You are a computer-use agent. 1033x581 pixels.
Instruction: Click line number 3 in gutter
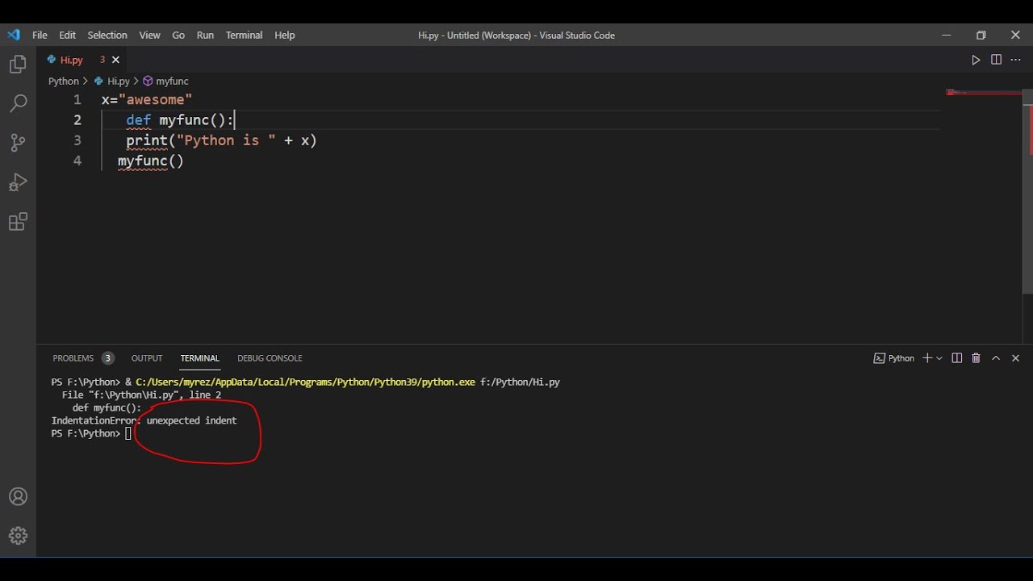click(77, 140)
